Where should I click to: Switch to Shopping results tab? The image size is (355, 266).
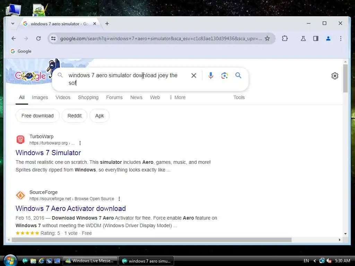coord(88,97)
